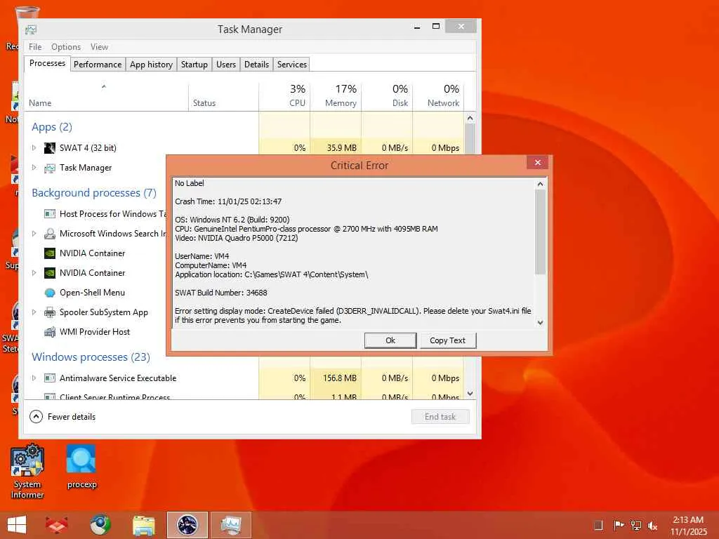Screen dimensions: 719x539
Task: Open the Windows Start button
Action: point(17,525)
